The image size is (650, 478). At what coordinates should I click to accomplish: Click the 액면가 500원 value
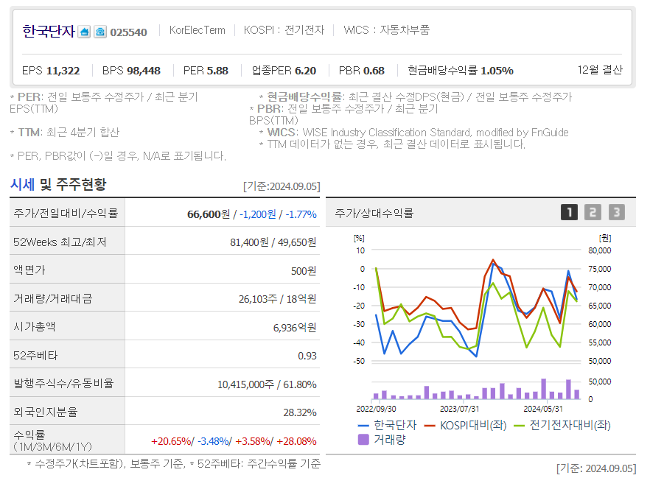304,271
